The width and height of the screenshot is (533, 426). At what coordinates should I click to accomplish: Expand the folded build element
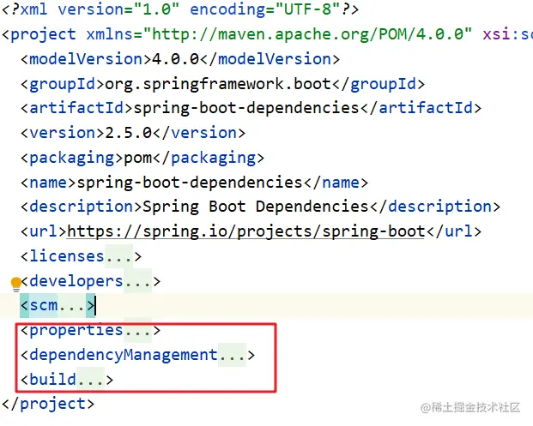pos(90,380)
